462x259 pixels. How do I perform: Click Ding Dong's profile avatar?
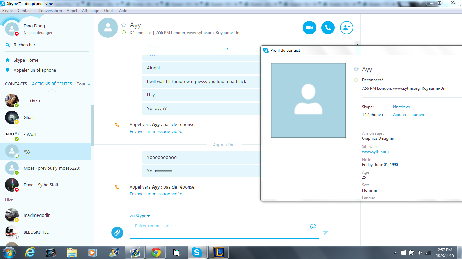(x=12, y=29)
